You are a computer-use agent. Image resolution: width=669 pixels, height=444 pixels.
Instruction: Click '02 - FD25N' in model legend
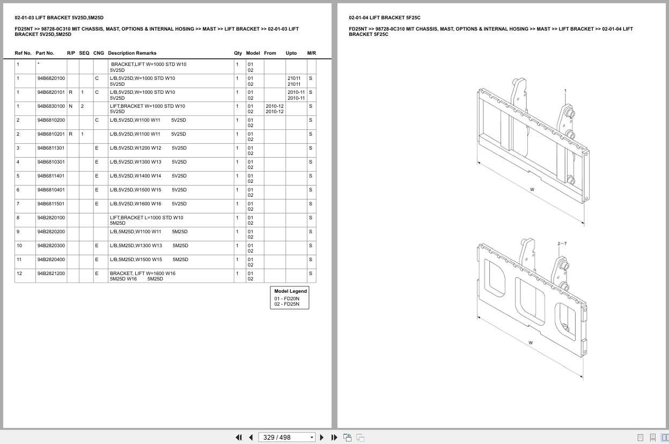pos(287,304)
